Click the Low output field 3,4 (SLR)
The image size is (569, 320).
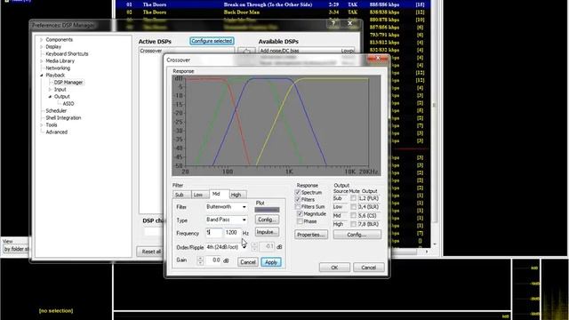tap(369, 207)
